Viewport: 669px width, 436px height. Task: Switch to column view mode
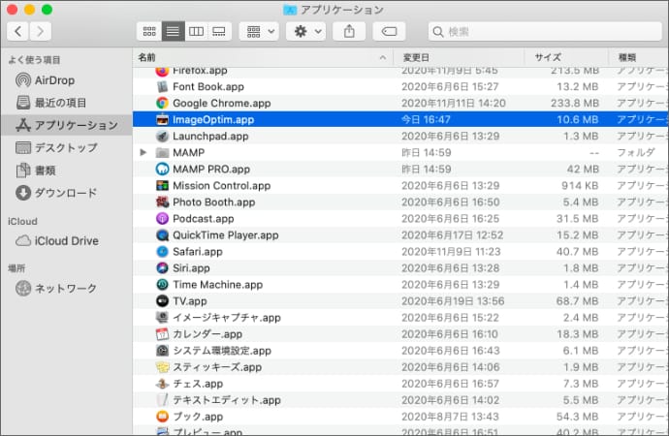click(x=196, y=31)
